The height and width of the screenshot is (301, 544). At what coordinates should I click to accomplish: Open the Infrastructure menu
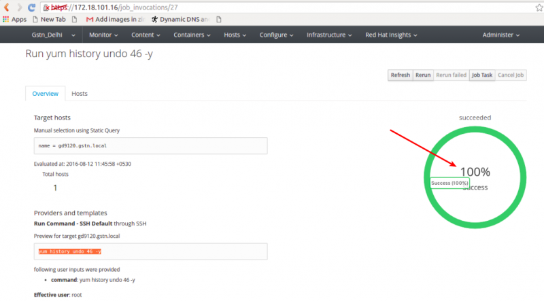coord(329,35)
